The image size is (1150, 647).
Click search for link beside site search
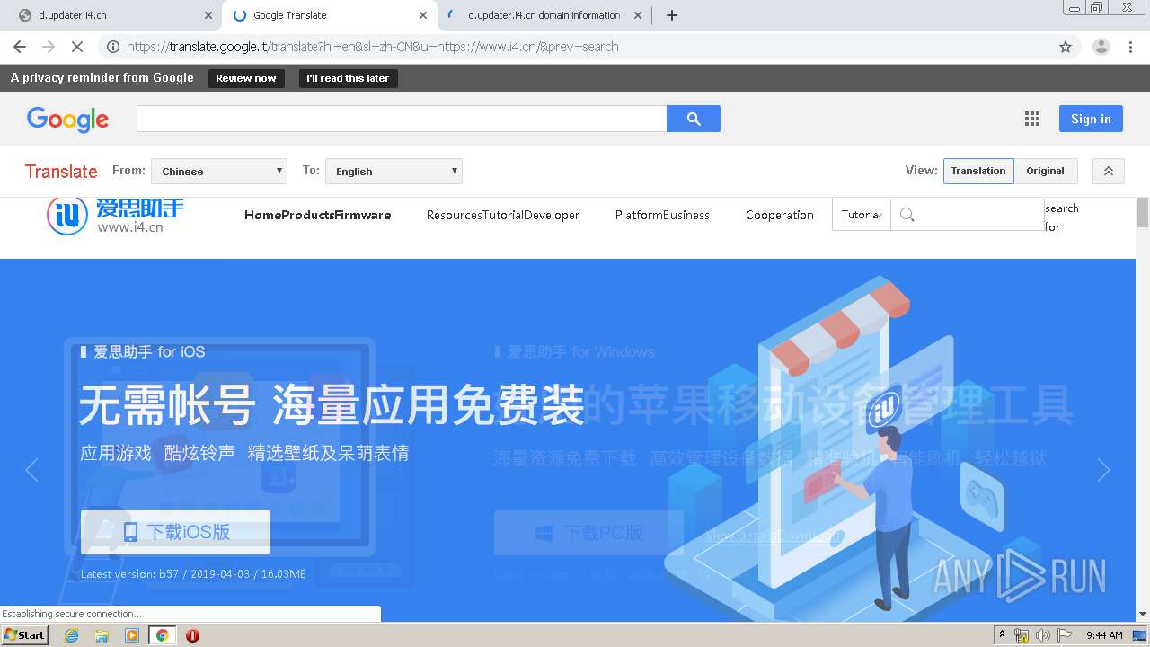1061,217
